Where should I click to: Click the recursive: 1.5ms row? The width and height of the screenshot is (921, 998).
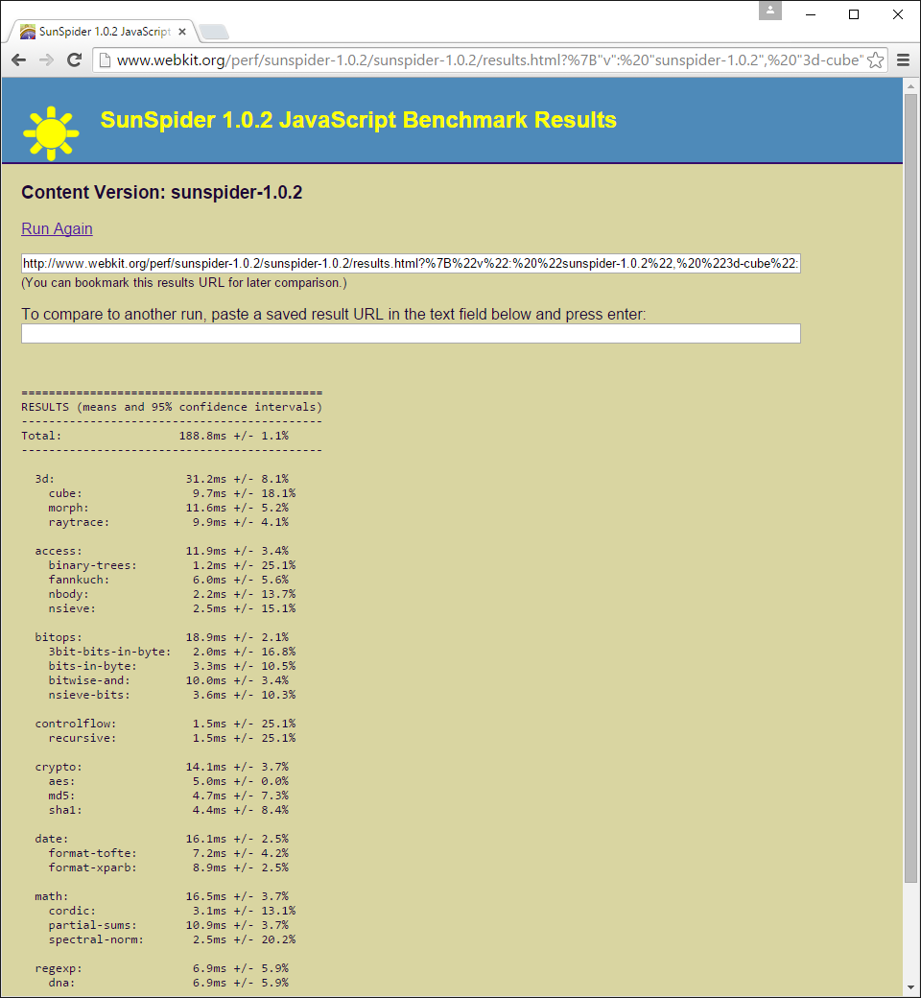[172, 738]
